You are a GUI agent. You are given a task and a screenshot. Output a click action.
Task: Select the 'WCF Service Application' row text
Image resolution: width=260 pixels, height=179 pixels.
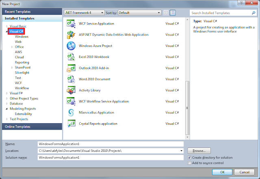(x=96, y=23)
